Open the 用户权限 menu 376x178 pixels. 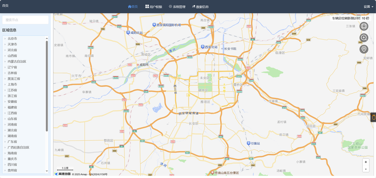[x=154, y=7]
